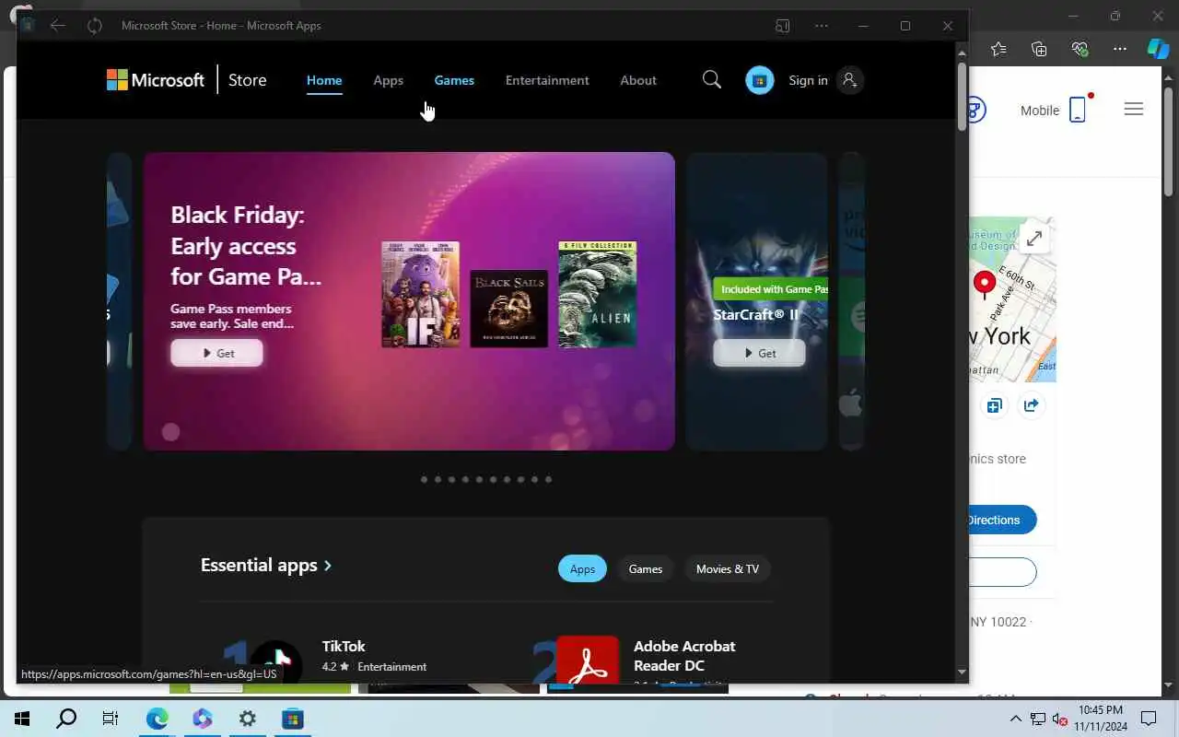Open the notification center icon
This screenshot has height=737, width=1179.
point(1149,719)
